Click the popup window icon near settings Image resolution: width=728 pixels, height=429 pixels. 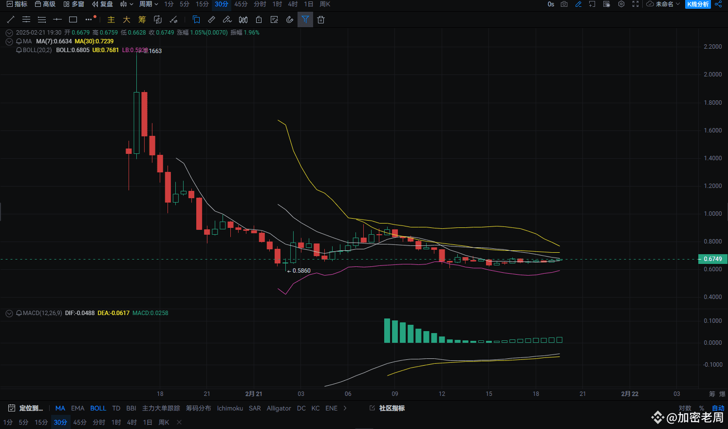[607, 4]
